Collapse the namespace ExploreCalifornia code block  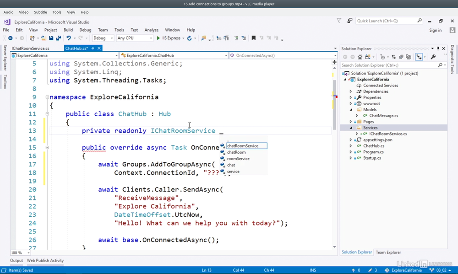click(x=47, y=97)
